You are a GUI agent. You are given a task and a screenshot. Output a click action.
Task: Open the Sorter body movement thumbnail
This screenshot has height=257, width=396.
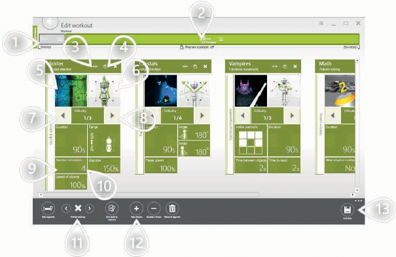104,90
